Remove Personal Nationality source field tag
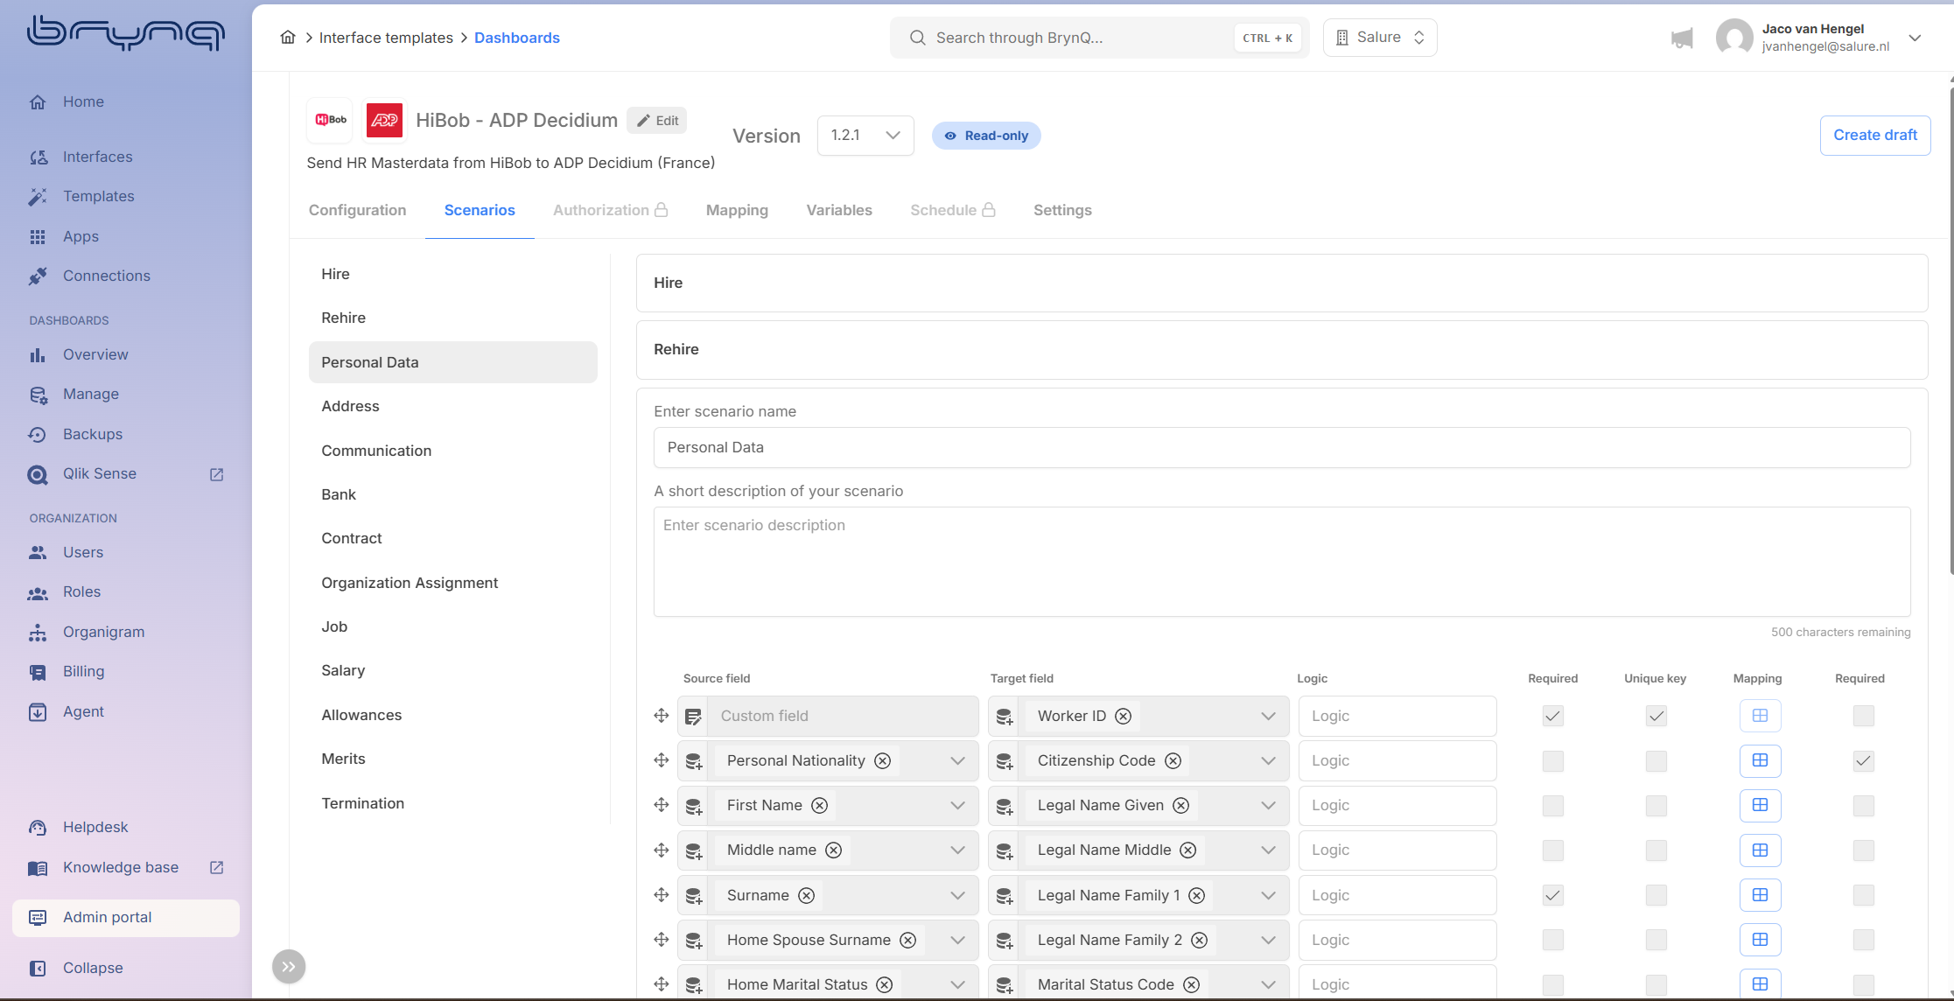The image size is (1954, 1001). coord(883,760)
